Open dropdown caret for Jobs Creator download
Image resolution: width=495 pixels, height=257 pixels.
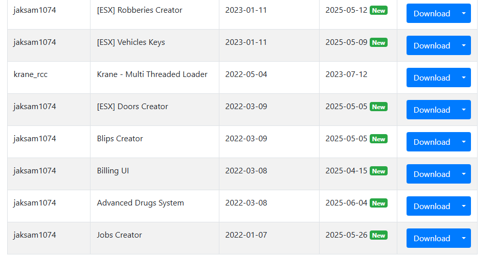coord(464,238)
